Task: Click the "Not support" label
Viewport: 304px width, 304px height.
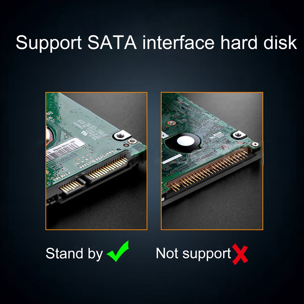Action: pos(193,253)
